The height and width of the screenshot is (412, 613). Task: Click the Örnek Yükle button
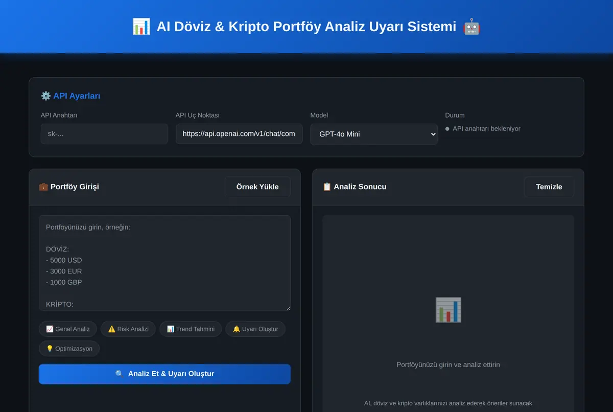click(x=257, y=187)
